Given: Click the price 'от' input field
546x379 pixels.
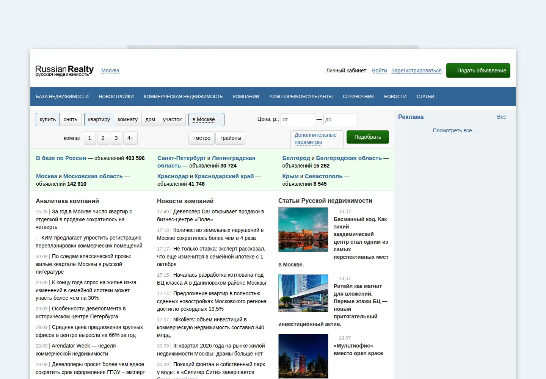Looking at the screenshot, I should click(x=298, y=119).
